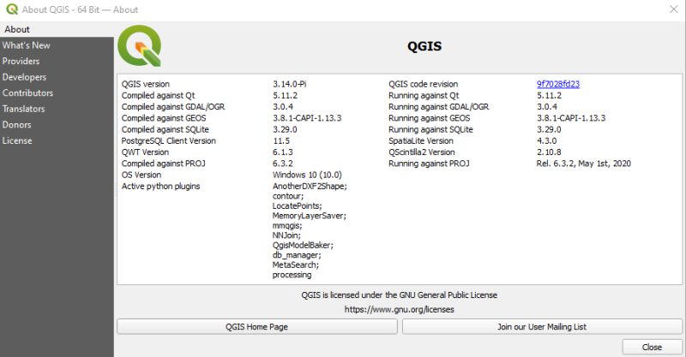Click the processing plugin entry
686x357 pixels.
click(x=292, y=275)
